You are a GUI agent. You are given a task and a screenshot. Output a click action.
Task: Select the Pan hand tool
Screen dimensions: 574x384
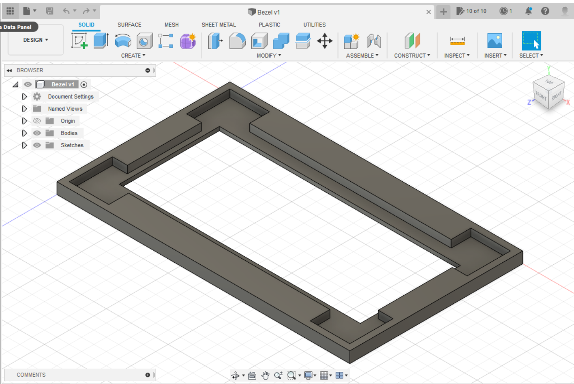pos(265,375)
